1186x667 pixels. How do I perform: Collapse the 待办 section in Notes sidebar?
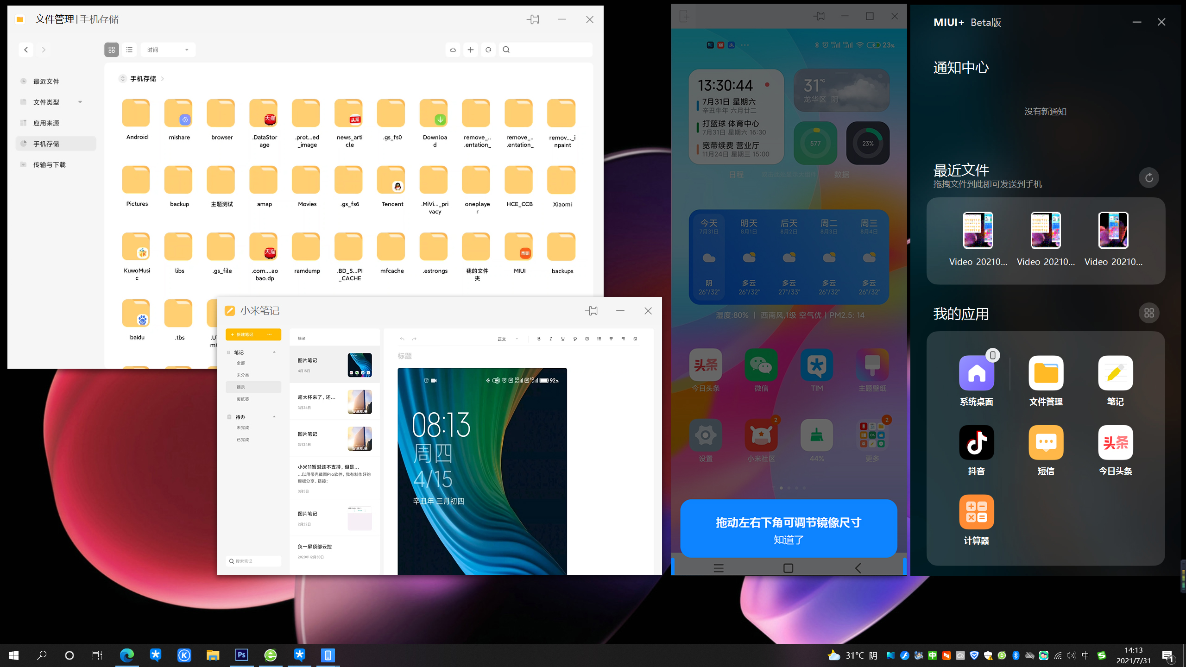(274, 417)
